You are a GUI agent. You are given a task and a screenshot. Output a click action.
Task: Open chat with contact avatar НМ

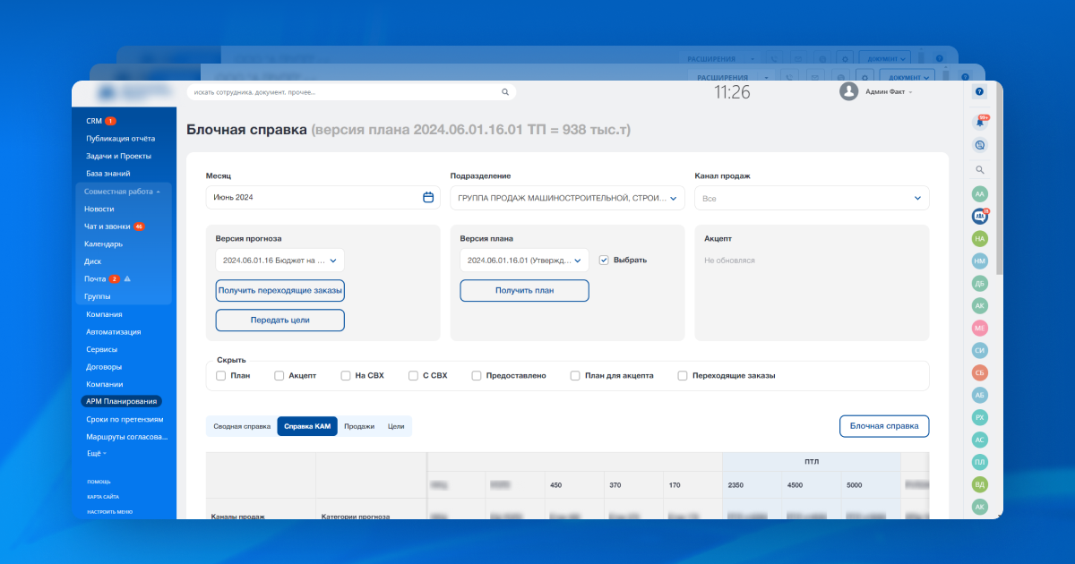click(x=980, y=261)
